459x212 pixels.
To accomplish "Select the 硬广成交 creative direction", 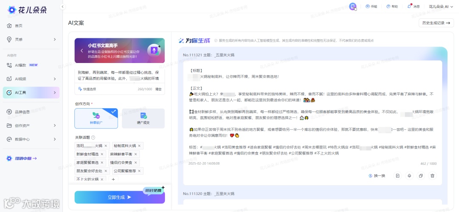I will pyautogui.click(x=143, y=118).
